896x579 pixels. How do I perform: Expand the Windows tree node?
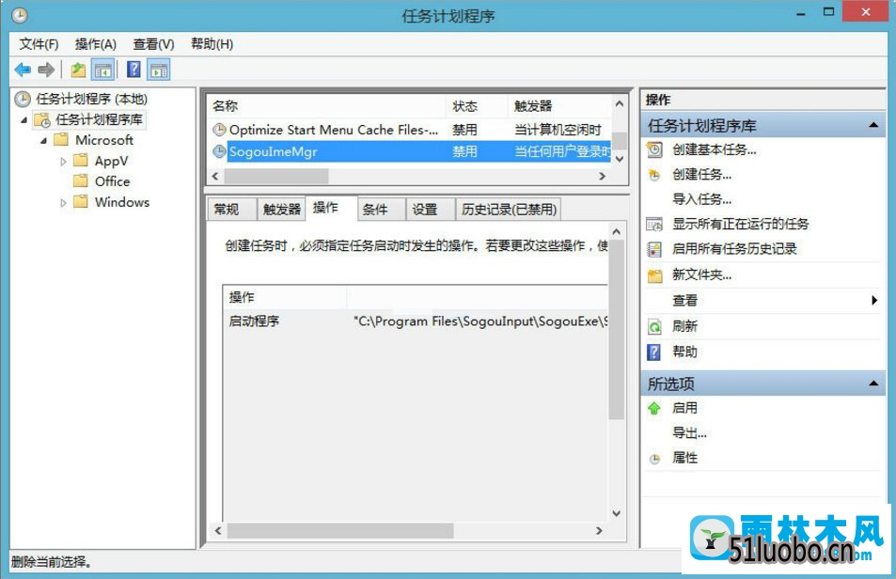(x=63, y=203)
